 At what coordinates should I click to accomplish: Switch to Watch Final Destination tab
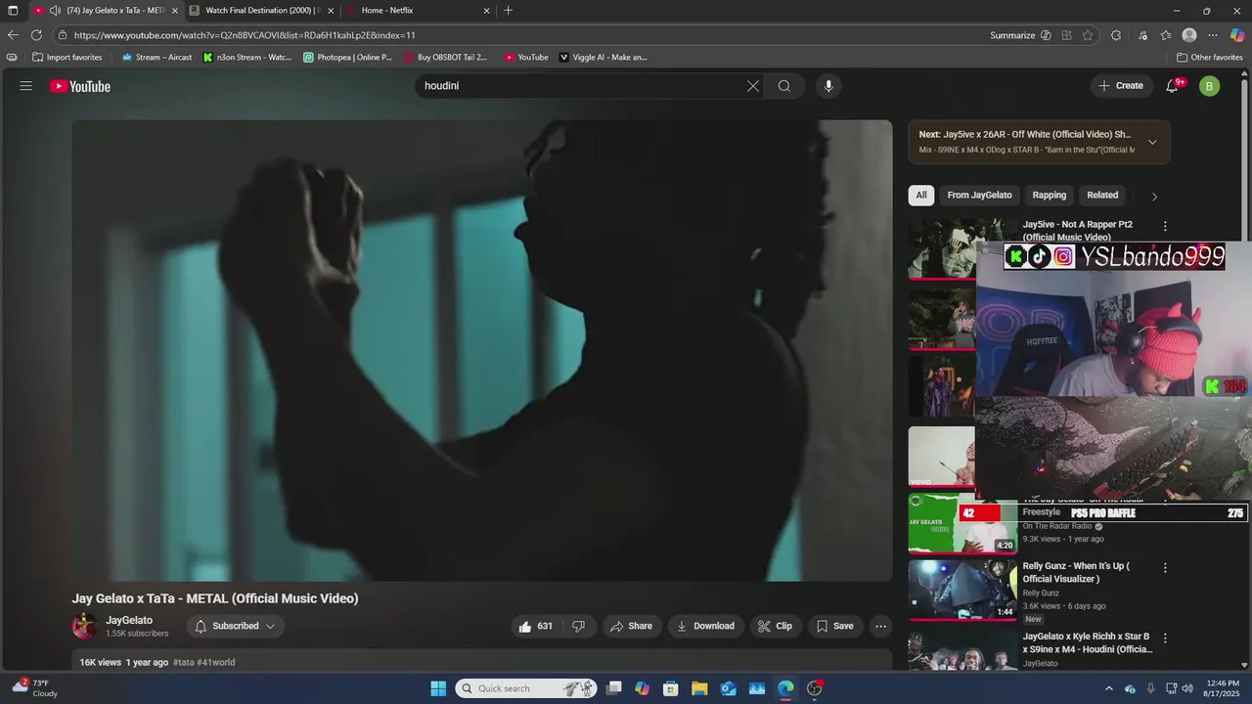259,10
